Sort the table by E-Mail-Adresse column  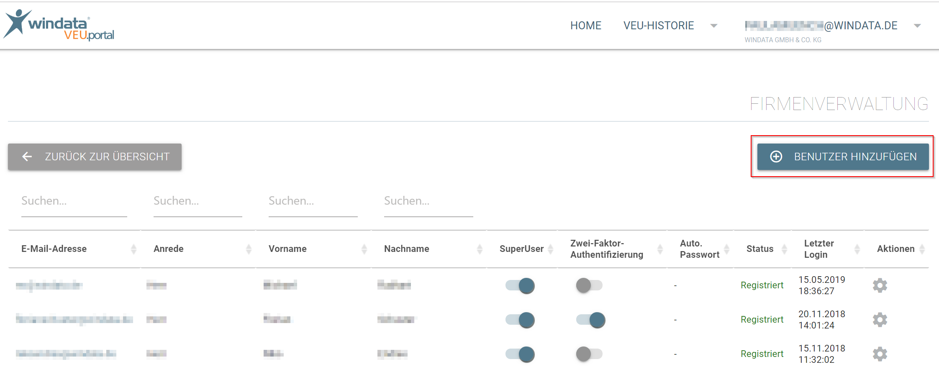click(133, 249)
